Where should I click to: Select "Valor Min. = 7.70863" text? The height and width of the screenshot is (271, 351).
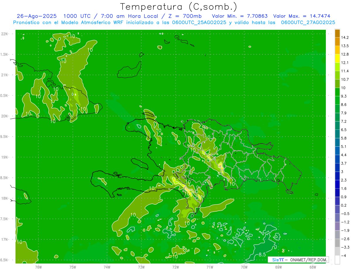(x=240, y=16)
